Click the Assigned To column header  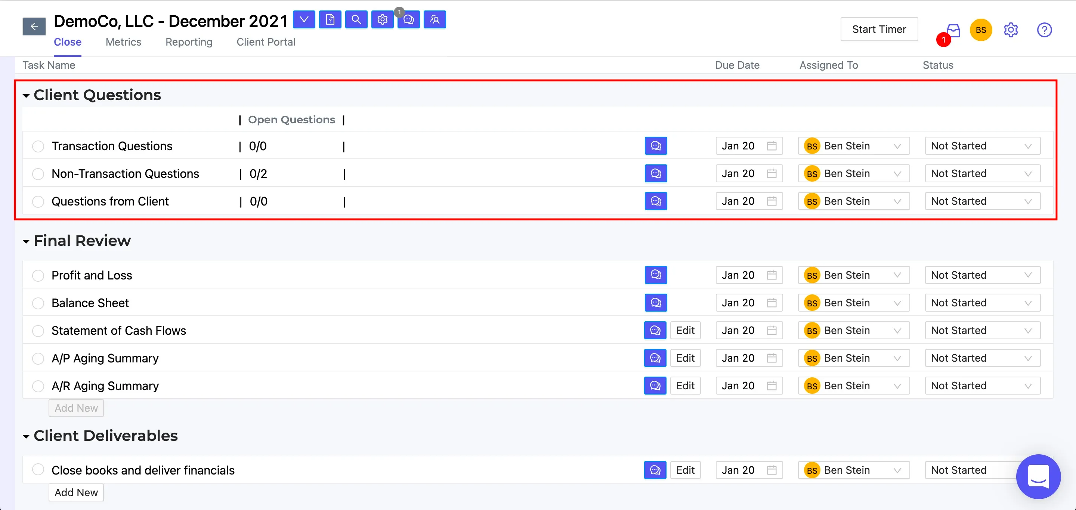pyautogui.click(x=829, y=65)
